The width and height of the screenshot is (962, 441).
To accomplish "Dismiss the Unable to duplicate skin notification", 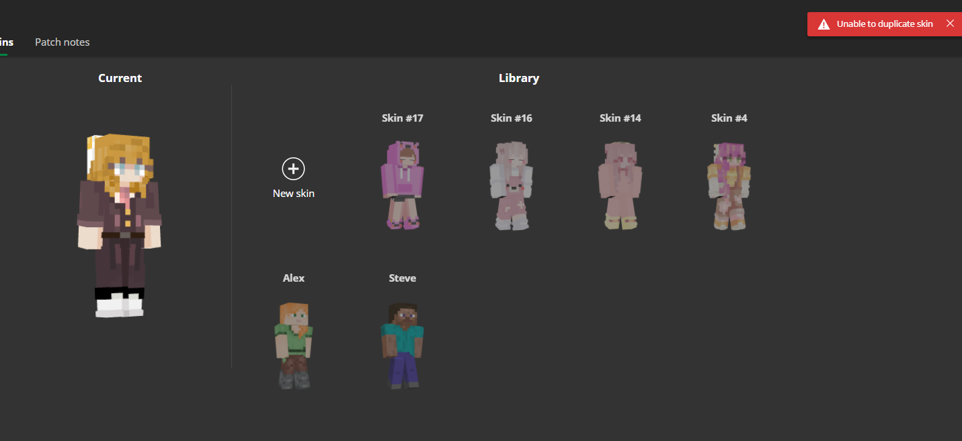I will (950, 24).
